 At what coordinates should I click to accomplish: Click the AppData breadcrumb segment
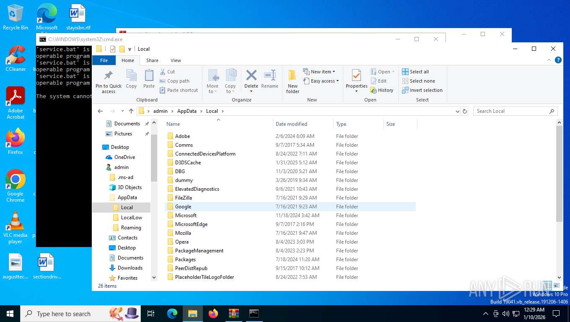pyautogui.click(x=187, y=111)
